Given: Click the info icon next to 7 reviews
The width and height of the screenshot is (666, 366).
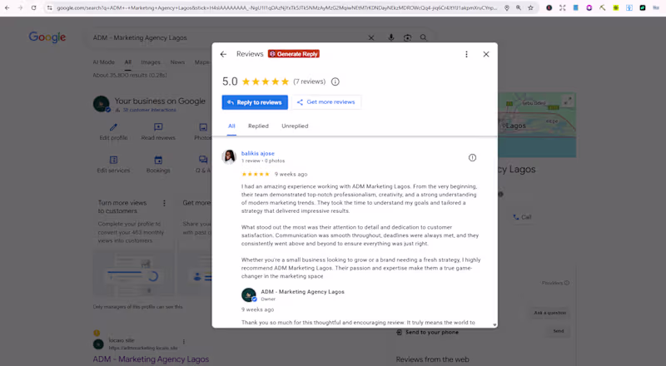Looking at the screenshot, I should (335, 82).
